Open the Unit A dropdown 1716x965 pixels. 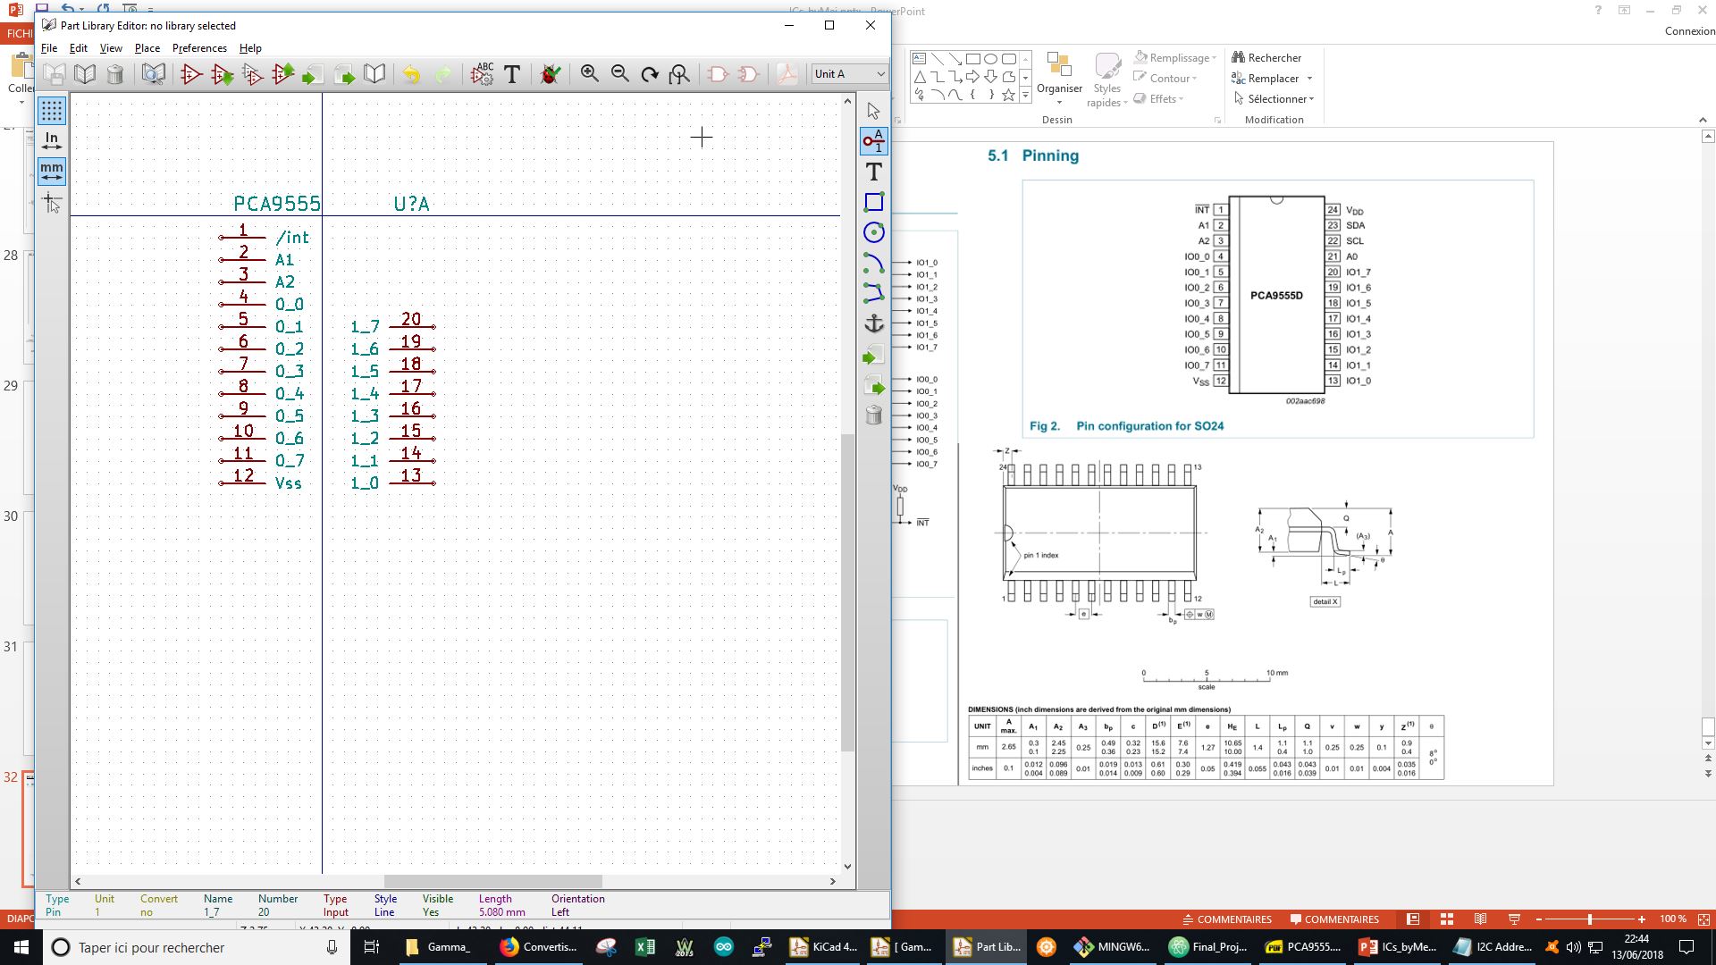pyautogui.click(x=849, y=74)
